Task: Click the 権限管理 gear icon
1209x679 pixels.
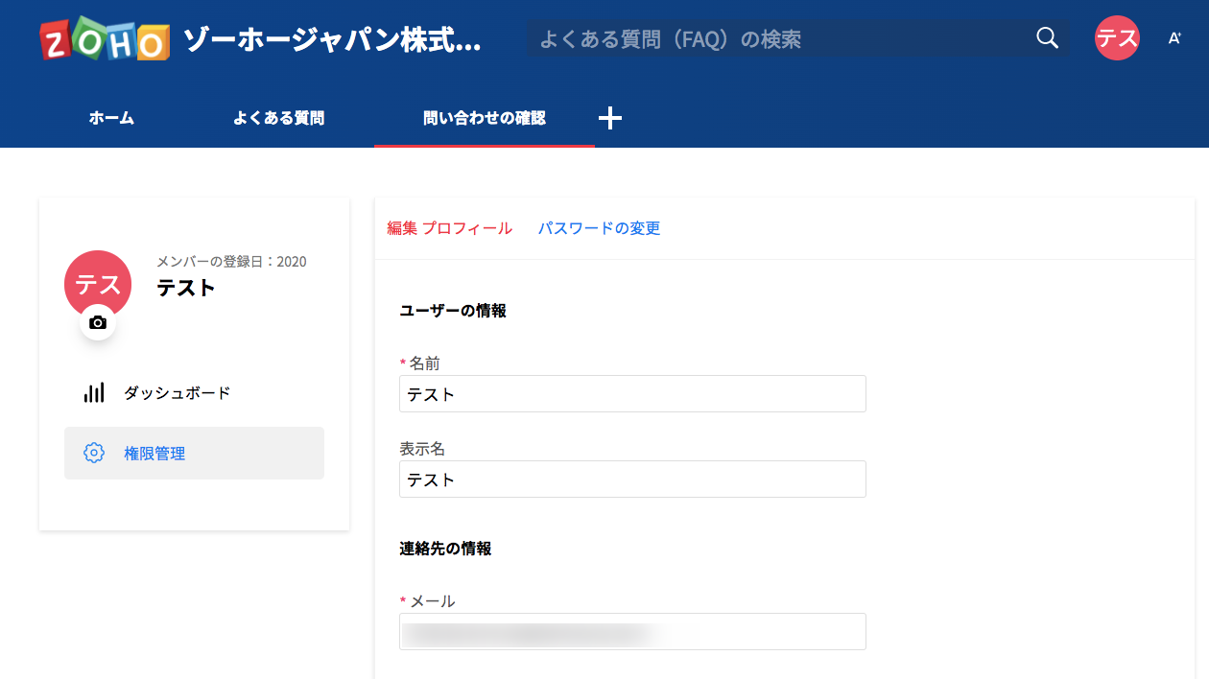Action: pos(94,453)
